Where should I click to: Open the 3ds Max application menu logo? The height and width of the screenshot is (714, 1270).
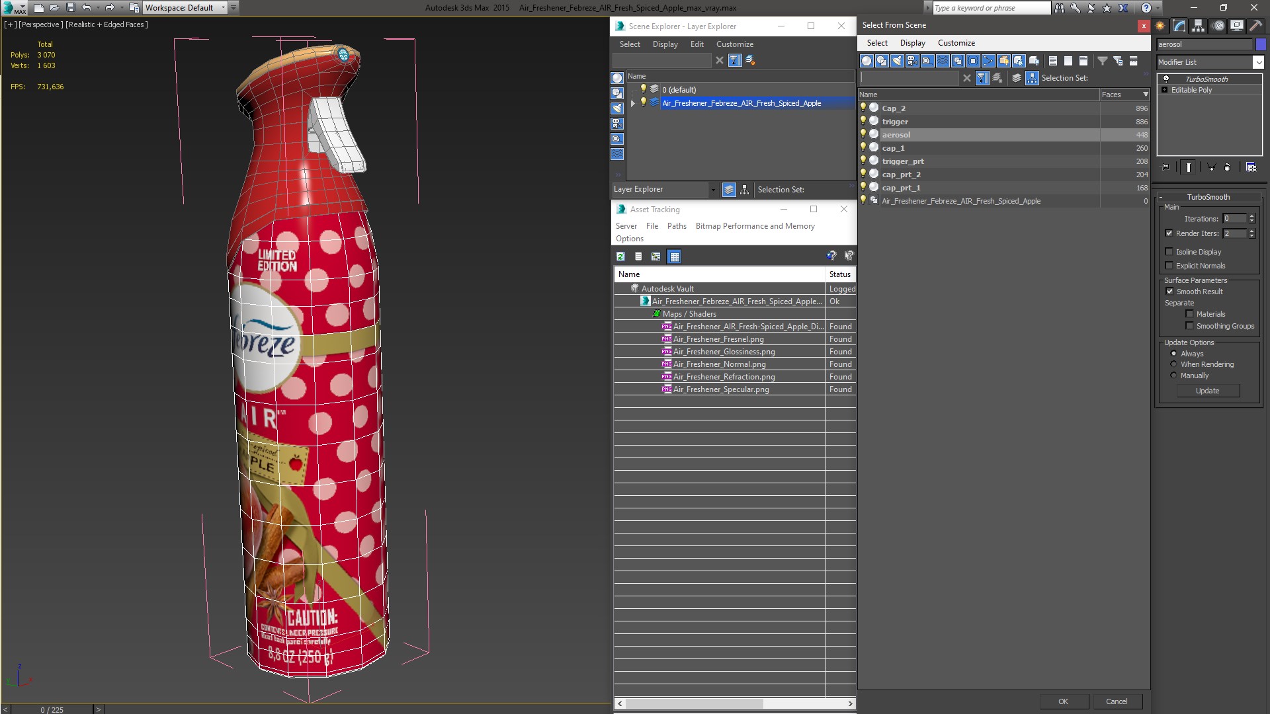(x=13, y=8)
